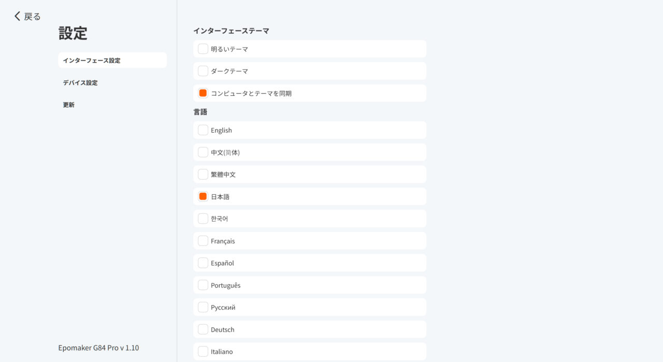The width and height of the screenshot is (663, 362).
Task: Tick the Русский language checkbox
Action: 203,307
